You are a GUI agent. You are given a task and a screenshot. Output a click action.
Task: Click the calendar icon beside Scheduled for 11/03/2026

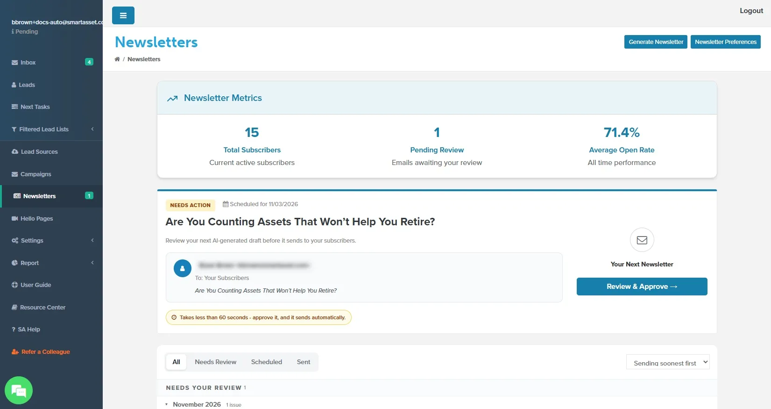click(x=226, y=204)
